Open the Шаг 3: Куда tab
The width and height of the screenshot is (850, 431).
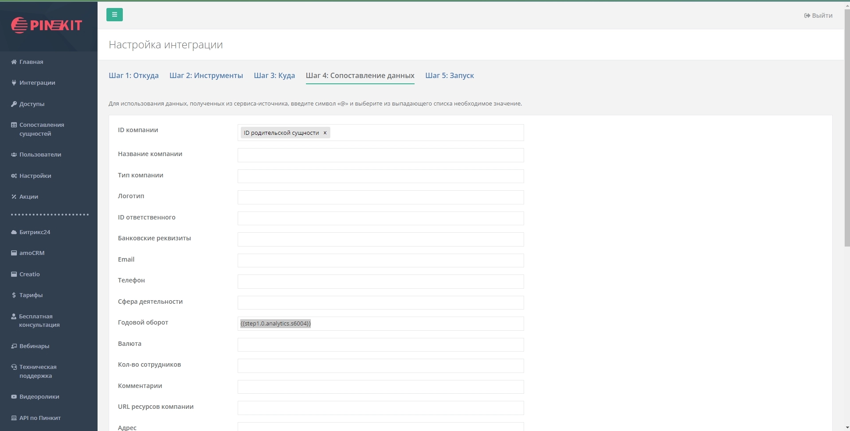coord(274,75)
